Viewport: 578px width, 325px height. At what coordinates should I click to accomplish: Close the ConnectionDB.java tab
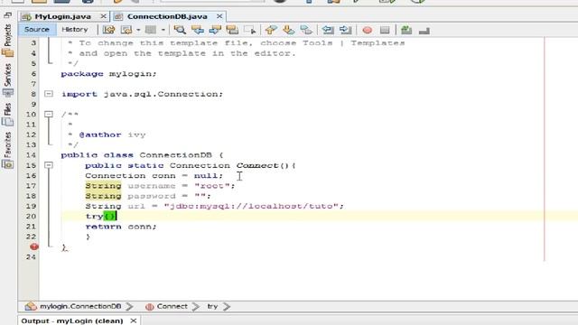coord(219,16)
